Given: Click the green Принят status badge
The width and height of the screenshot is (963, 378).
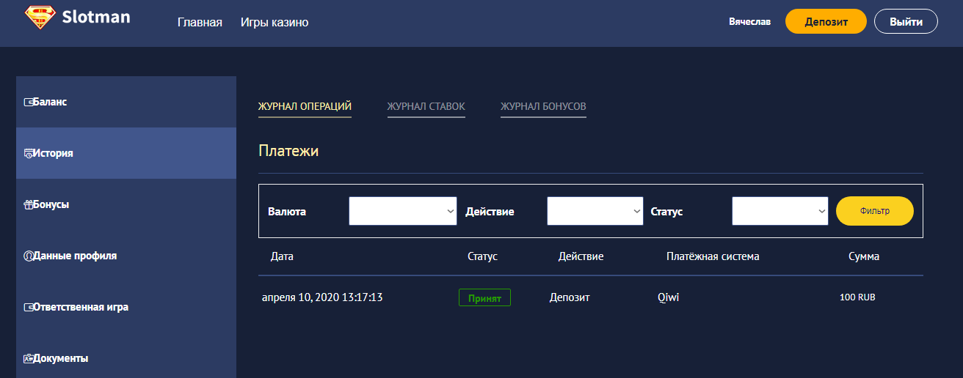Looking at the screenshot, I should click(484, 297).
